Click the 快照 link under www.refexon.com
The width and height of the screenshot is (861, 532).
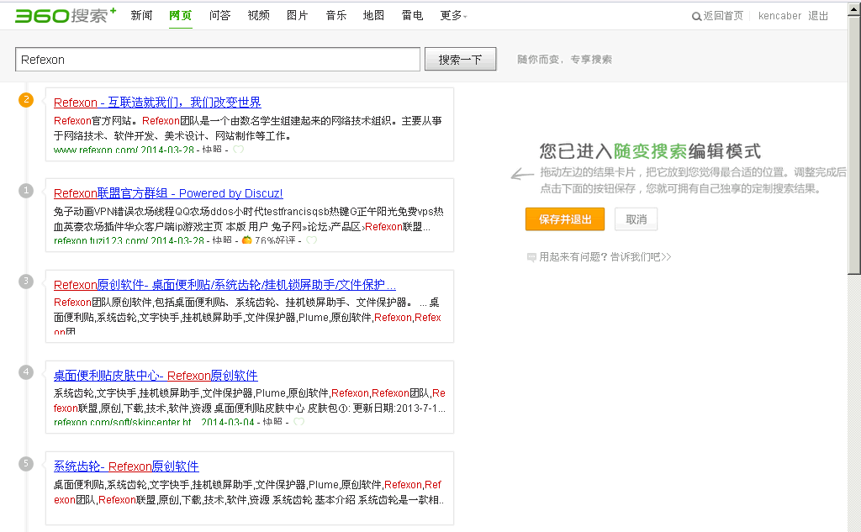click(212, 150)
